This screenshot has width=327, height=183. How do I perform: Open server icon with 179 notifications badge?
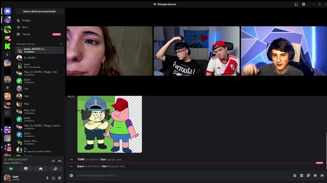pos(7,147)
